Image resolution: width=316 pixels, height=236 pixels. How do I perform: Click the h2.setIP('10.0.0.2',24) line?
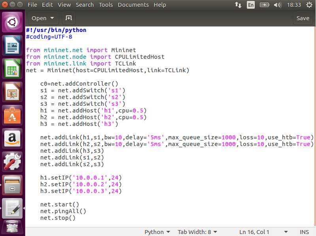(x=81, y=184)
